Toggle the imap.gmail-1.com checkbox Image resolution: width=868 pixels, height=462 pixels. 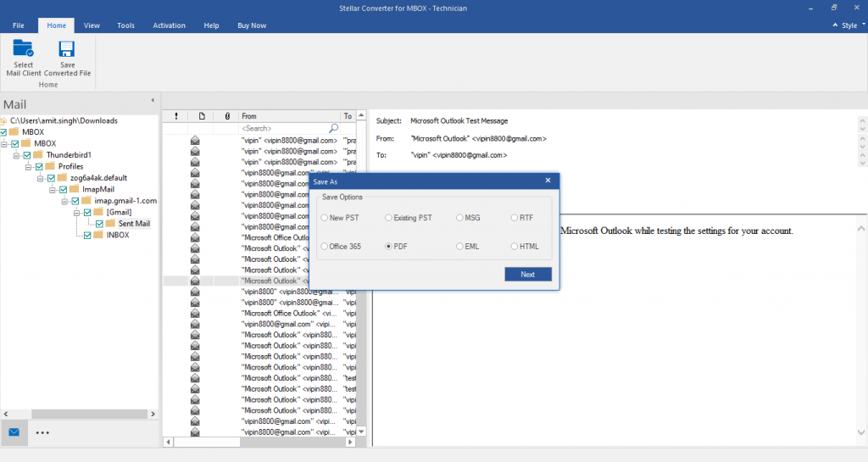pyautogui.click(x=75, y=201)
